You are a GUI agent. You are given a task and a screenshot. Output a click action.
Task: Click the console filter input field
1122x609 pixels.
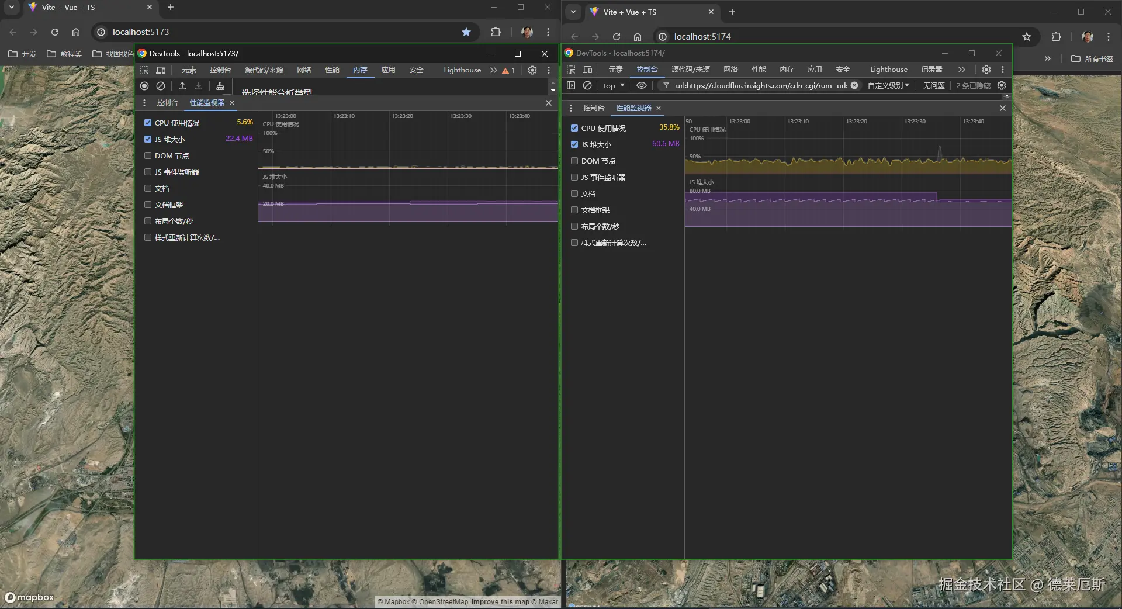(x=760, y=85)
